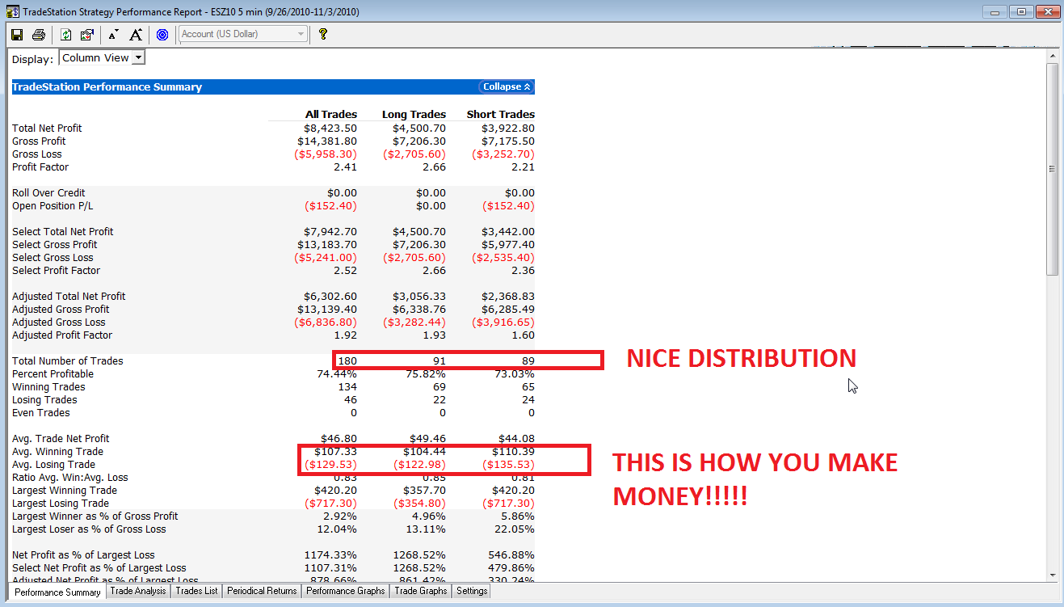Image resolution: width=1064 pixels, height=607 pixels.
Task: Click the Avg. Trade Net Profit label
Action: click(x=61, y=438)
